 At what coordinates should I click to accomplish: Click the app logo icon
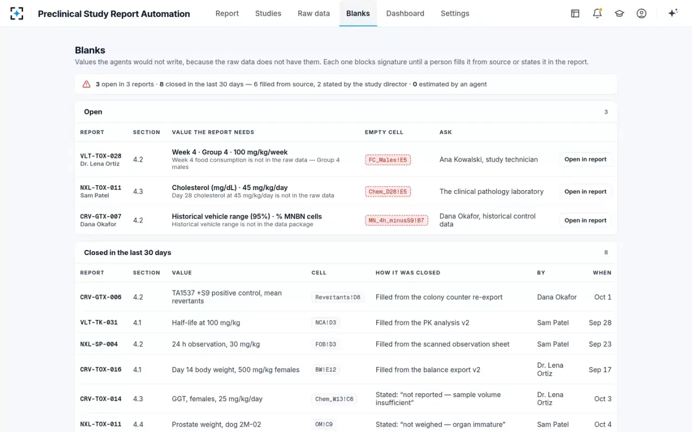[17, 13]
